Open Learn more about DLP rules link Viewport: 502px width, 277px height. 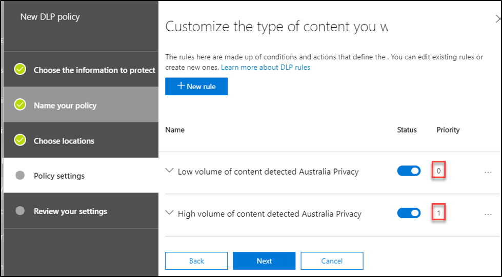click(265, 67)
